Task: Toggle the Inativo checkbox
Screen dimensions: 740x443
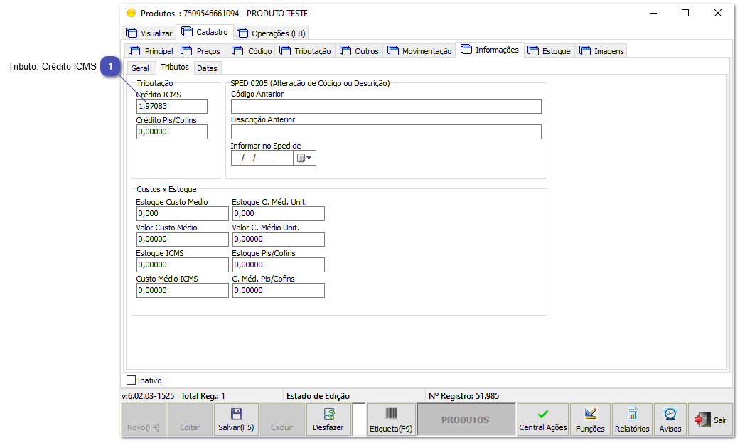Action: coord(131,380)
